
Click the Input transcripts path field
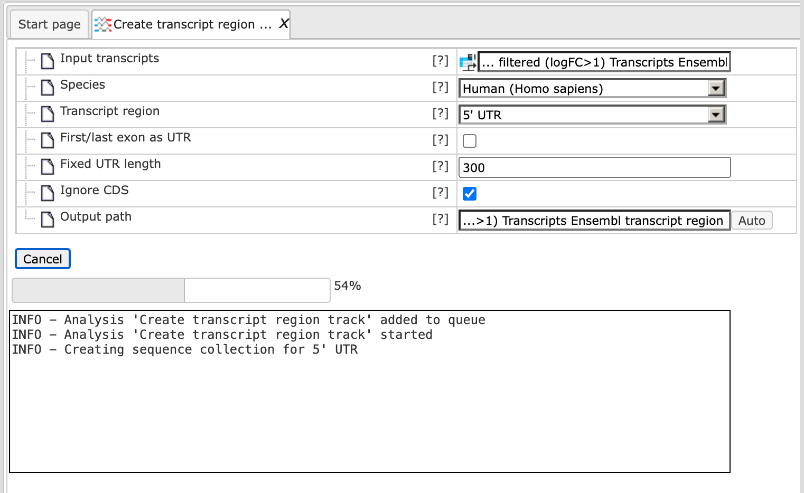(604, 62)
